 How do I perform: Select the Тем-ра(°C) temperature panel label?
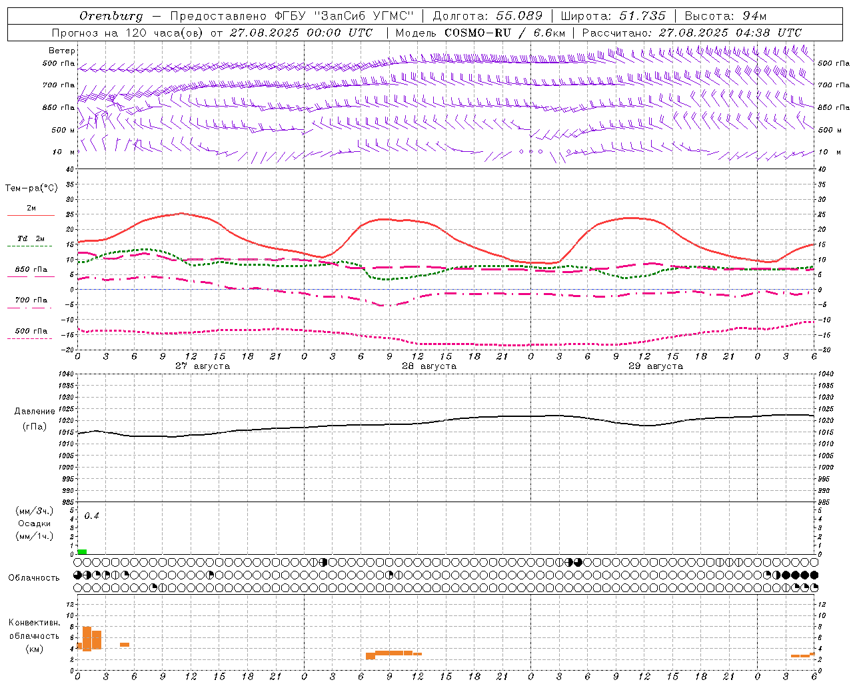pyautogui.click(x=31, y=188)
